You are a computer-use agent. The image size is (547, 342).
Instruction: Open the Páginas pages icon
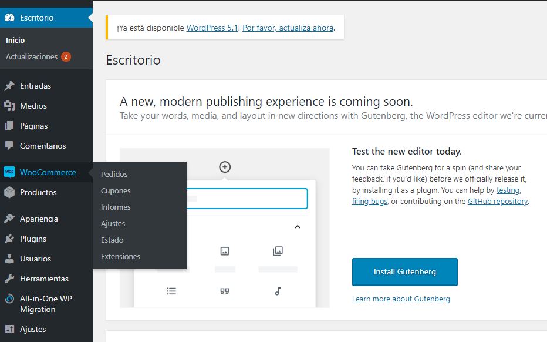pyautogui.click(x=9, y=126)
